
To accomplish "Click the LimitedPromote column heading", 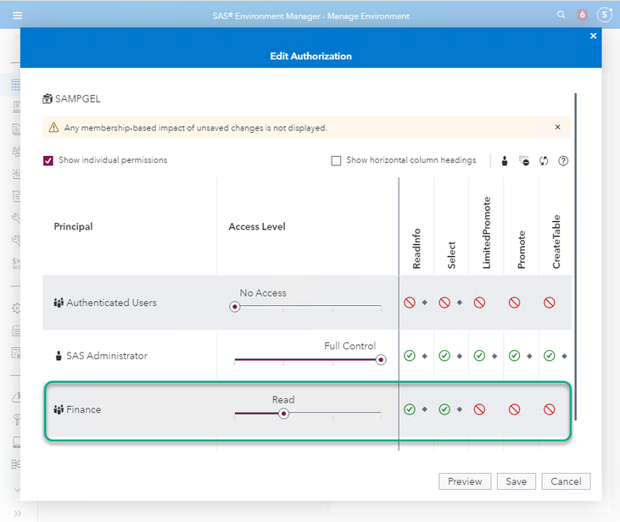I will (x=486, y=233).
